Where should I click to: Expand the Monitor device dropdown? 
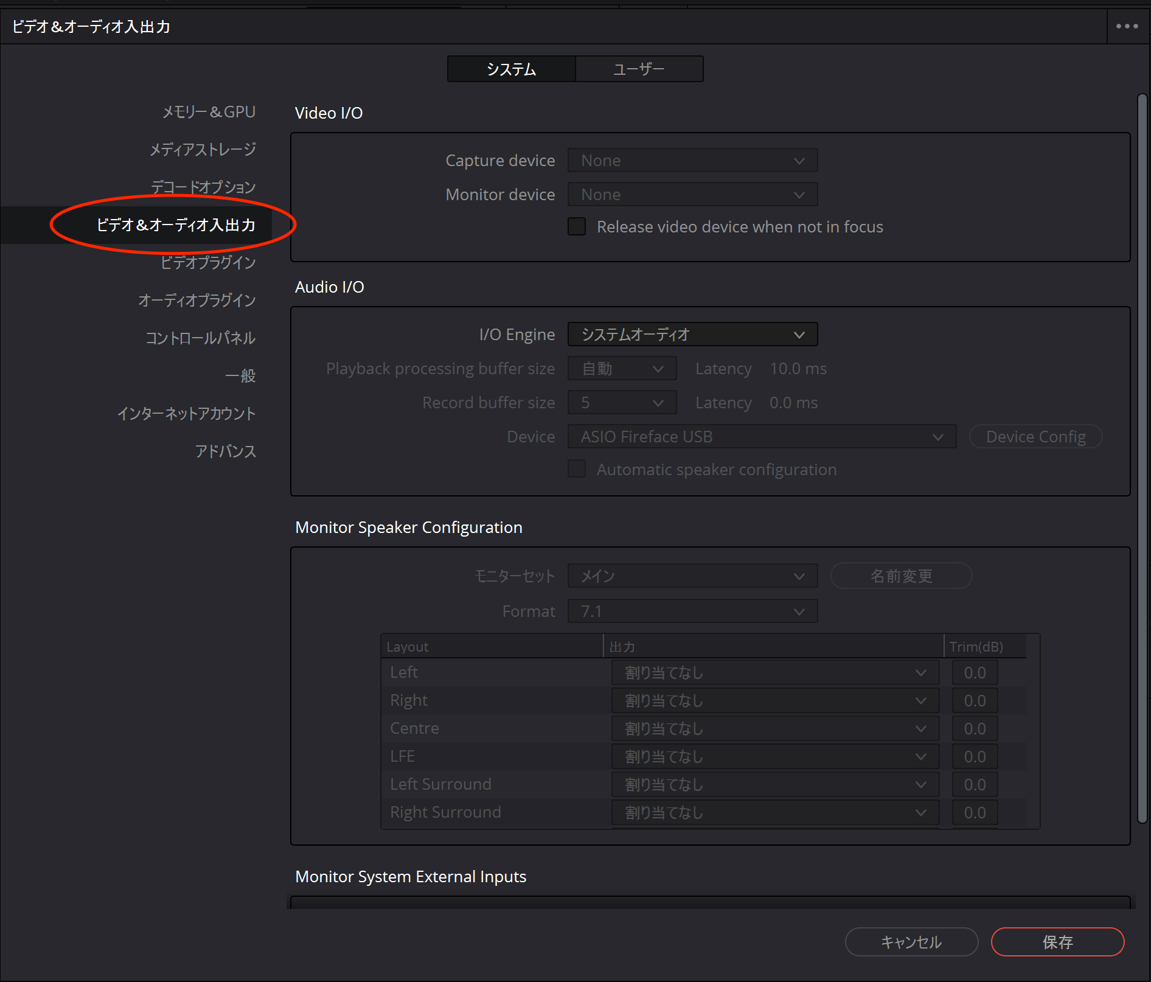pos(692,195)
